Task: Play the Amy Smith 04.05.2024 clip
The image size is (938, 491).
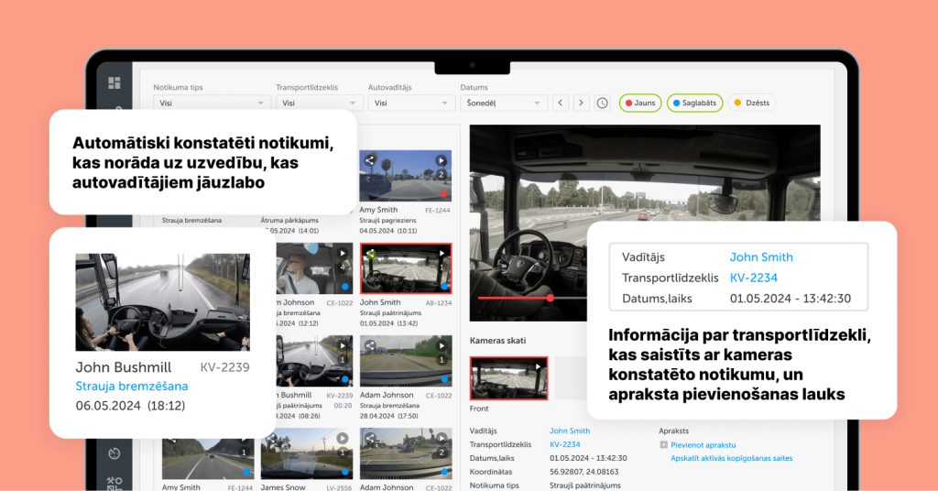Action: tap(441, 160)
